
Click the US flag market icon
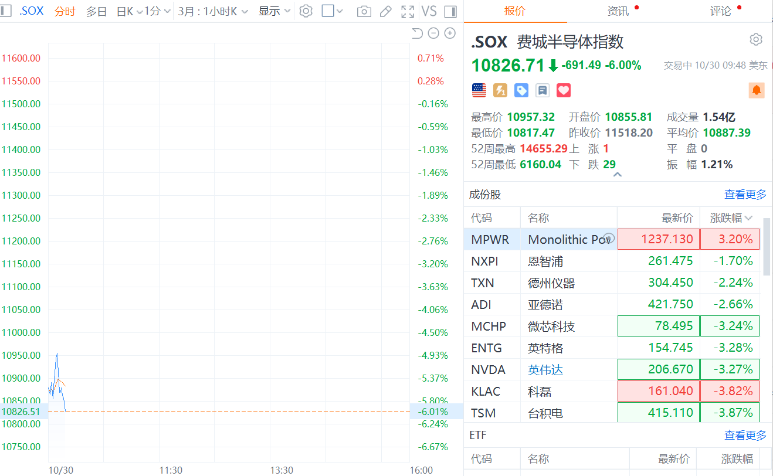[479, 90]
